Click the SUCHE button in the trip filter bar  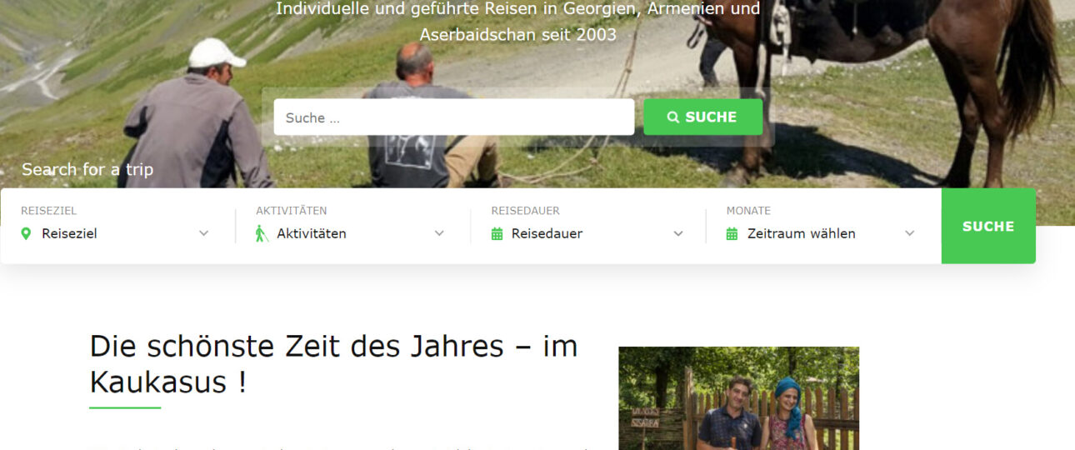988,226
